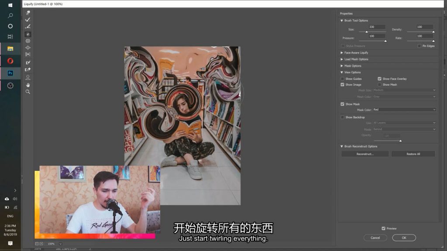Select the Bloat tool

click(28, 48)
